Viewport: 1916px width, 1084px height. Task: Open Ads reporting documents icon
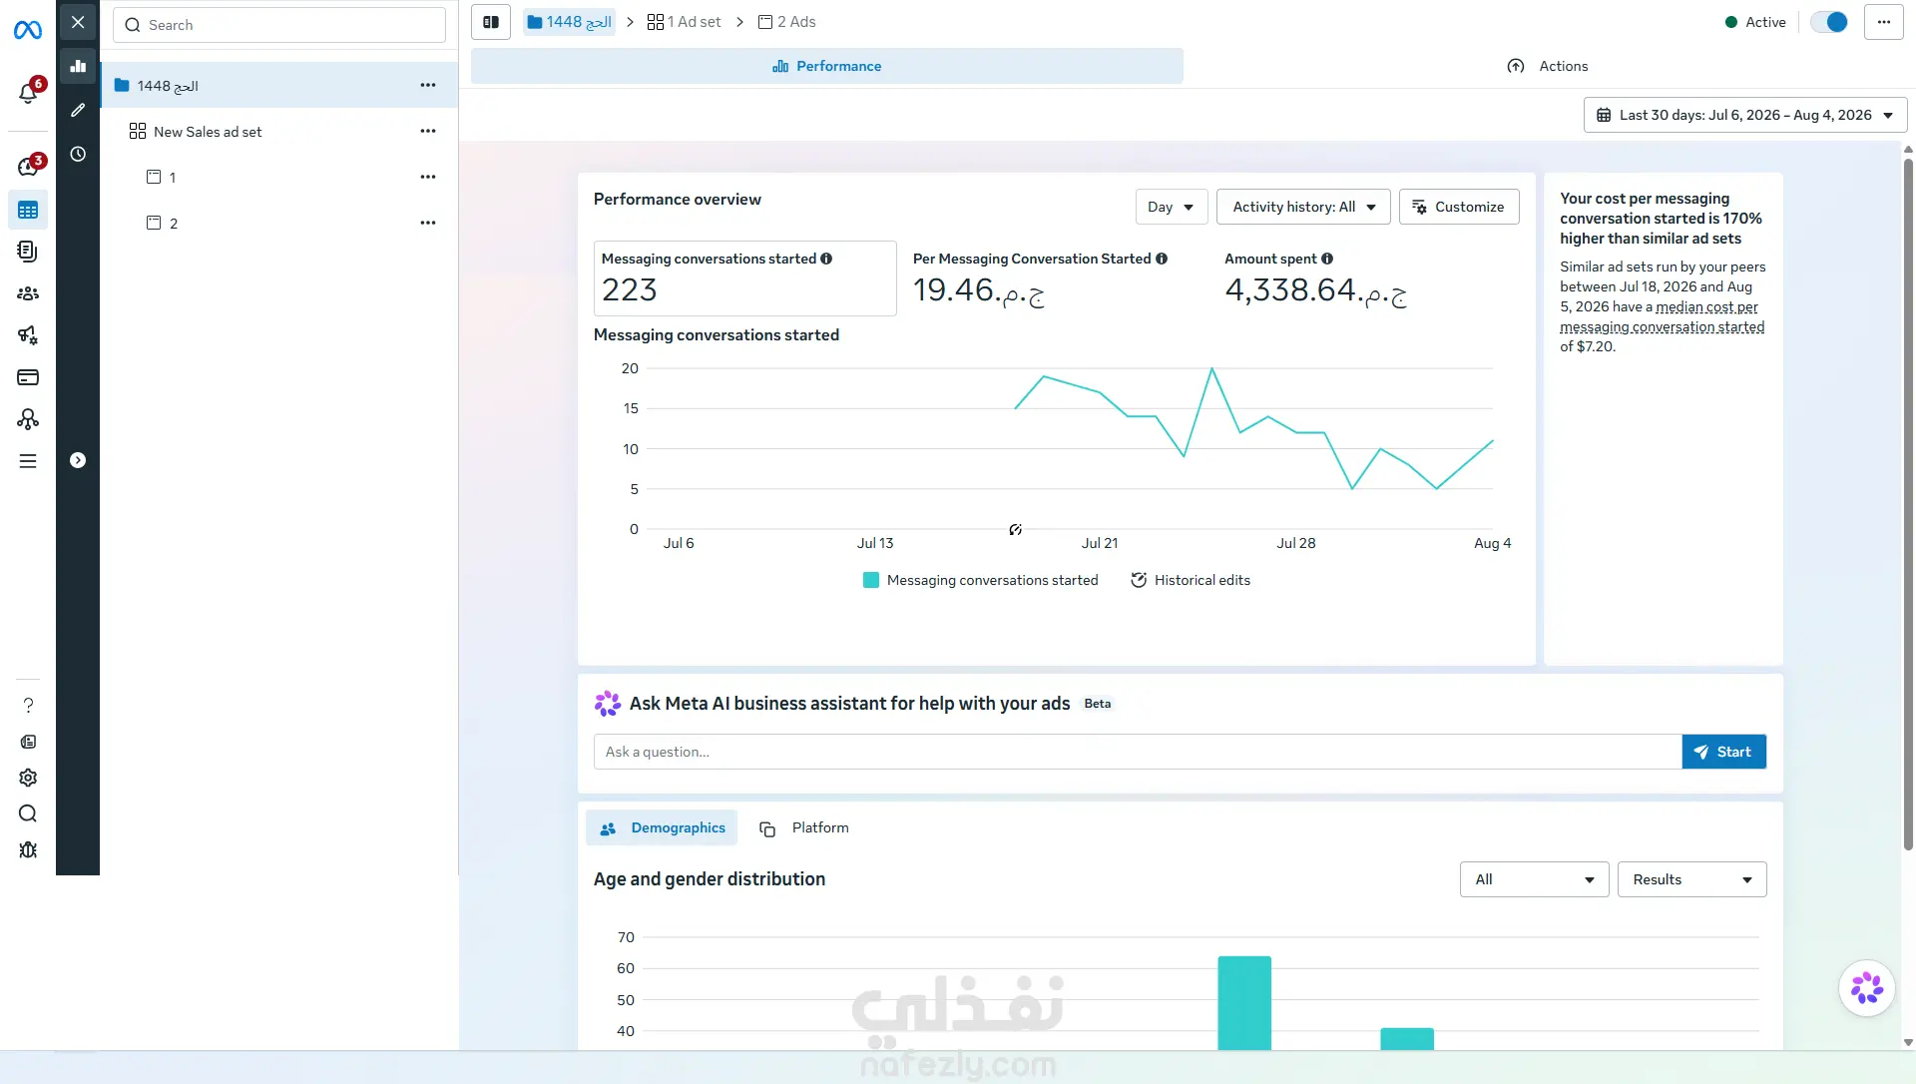28,252
